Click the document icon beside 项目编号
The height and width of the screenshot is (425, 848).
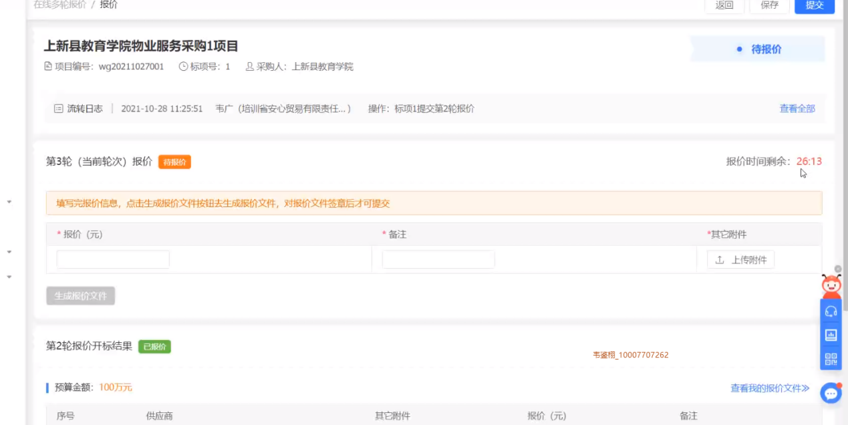pyautogui.click(x=47, y=67)
